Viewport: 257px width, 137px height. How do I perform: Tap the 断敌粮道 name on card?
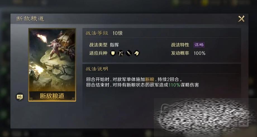coord(52,96)
